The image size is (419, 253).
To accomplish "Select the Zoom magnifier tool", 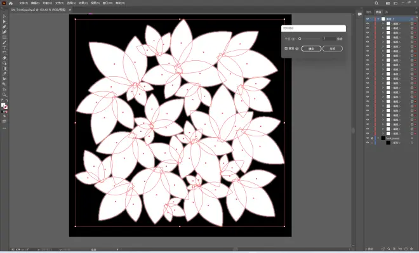I will click(x=4, y=94).
